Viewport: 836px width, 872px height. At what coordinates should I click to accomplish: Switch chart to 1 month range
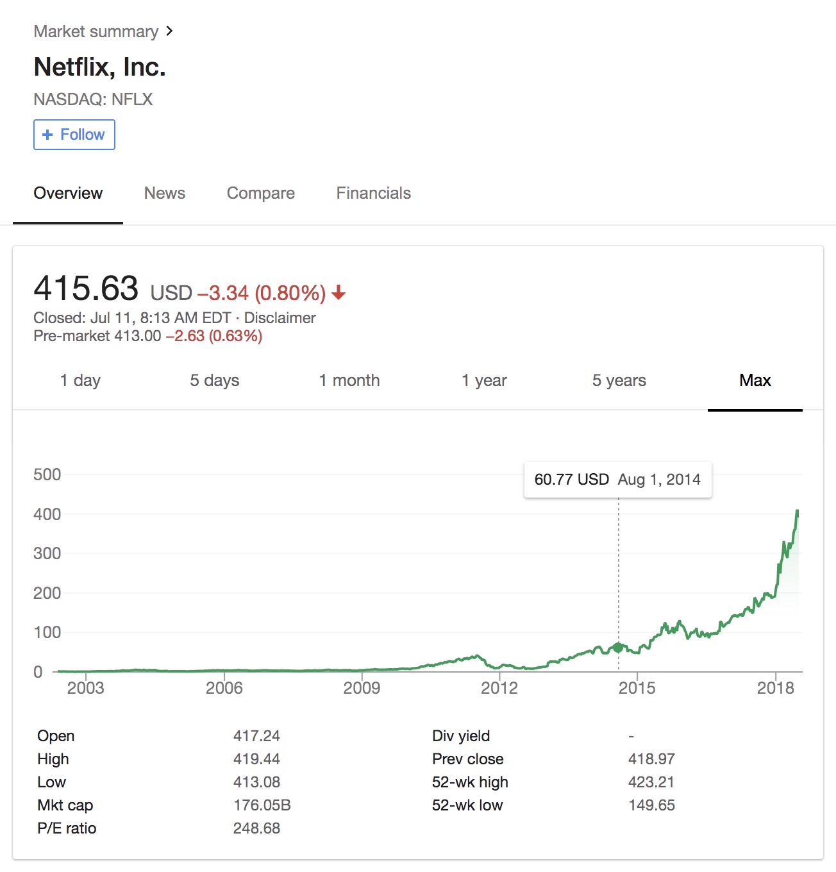[349, 380]
